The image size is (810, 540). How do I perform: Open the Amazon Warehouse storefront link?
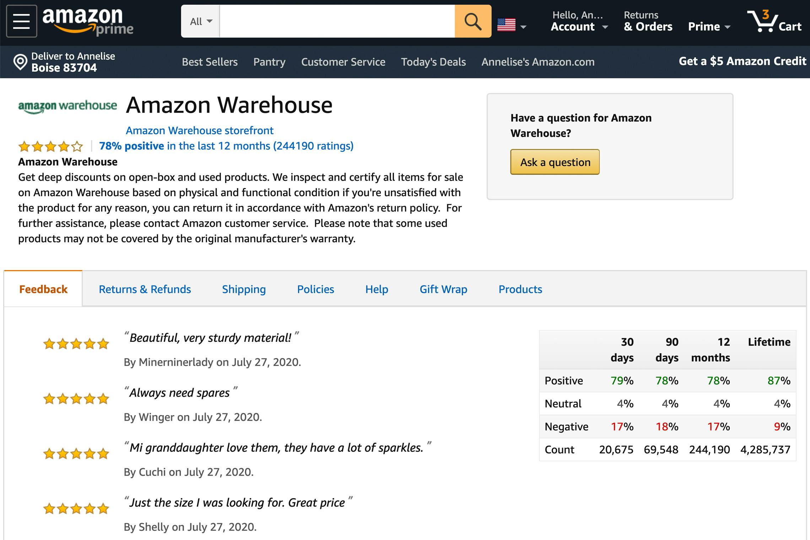pyautogui.click(x=199, y=130)
